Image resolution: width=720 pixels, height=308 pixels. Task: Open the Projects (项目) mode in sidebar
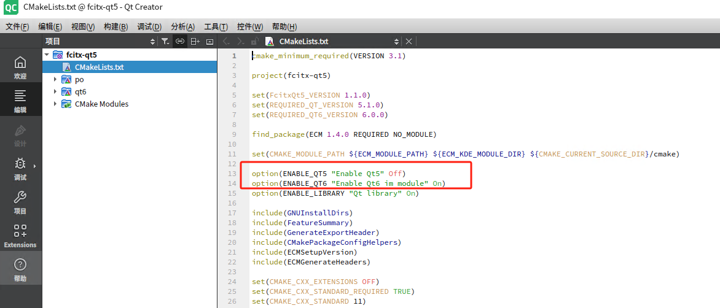pyautogui.click(x=20, y=202)
